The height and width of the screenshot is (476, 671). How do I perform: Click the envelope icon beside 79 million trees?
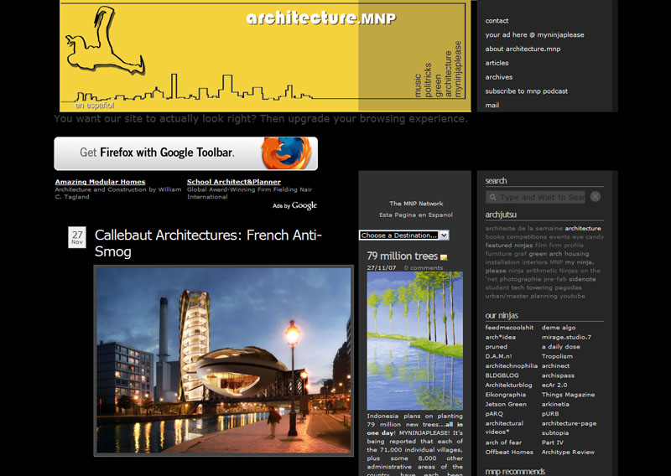point(444,257)
